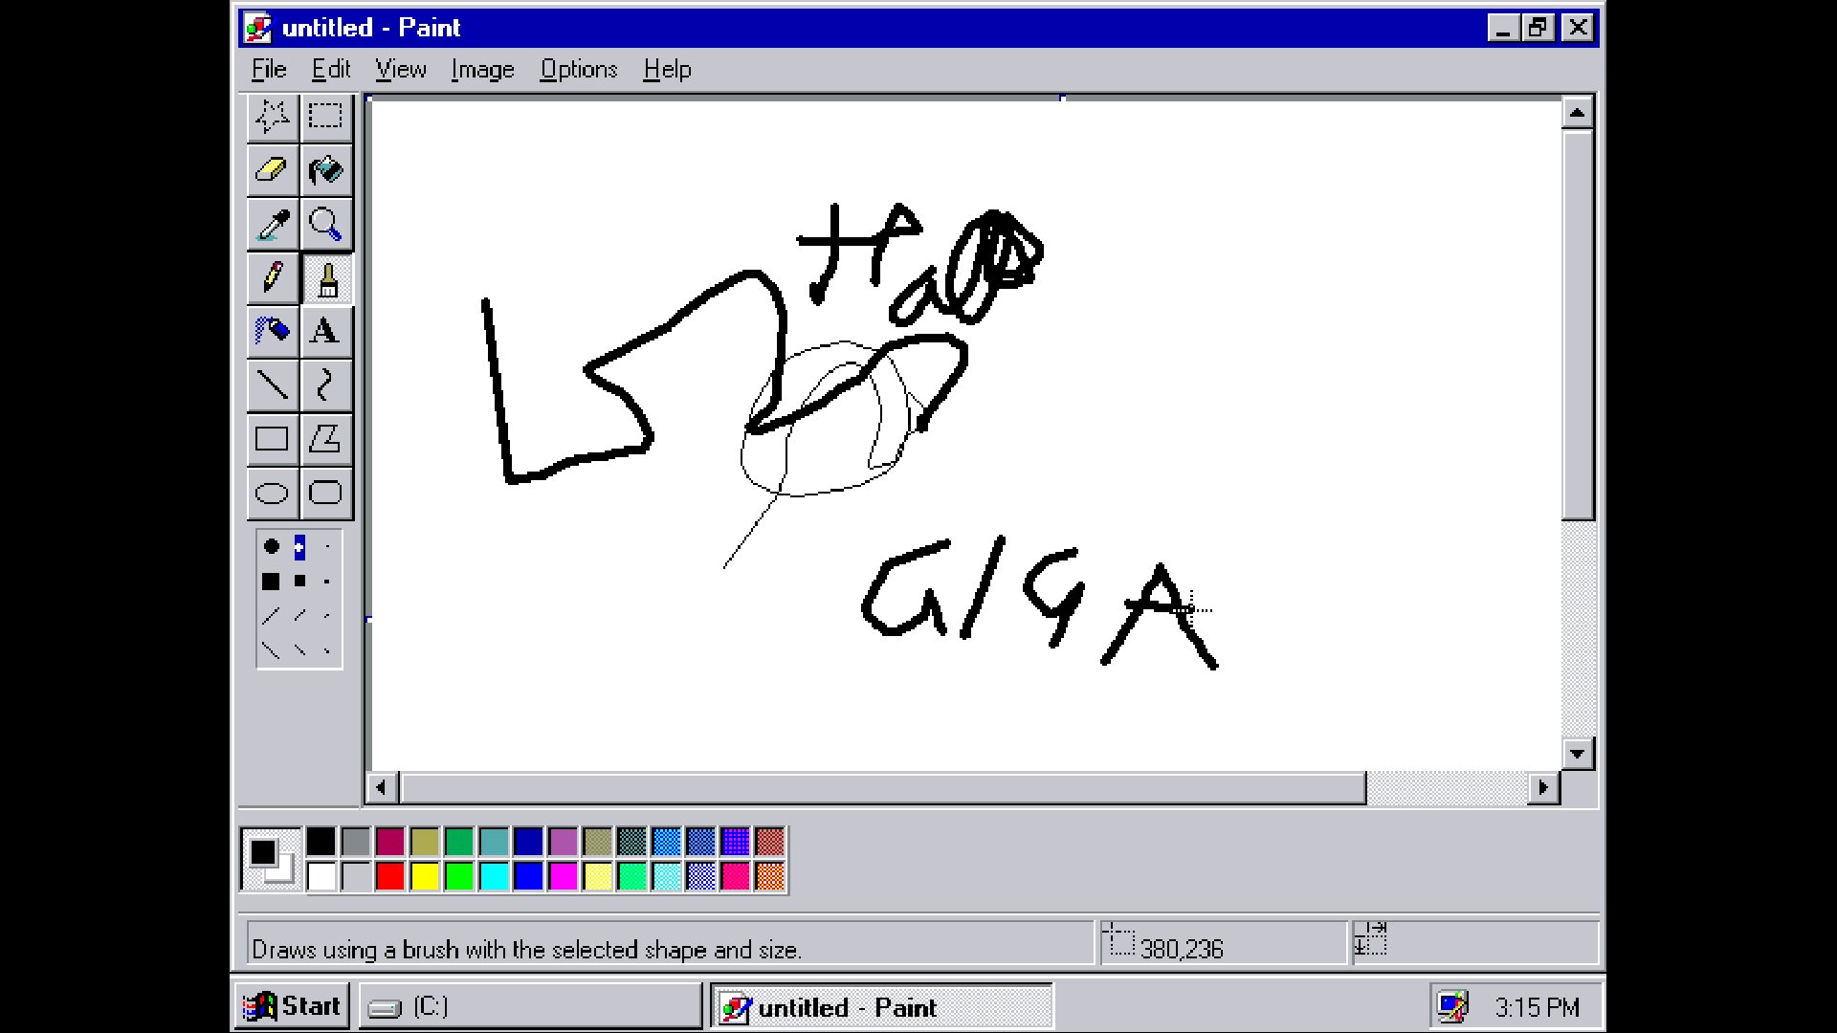Select the Rectangular Select tool

click(x=325, y=116)
